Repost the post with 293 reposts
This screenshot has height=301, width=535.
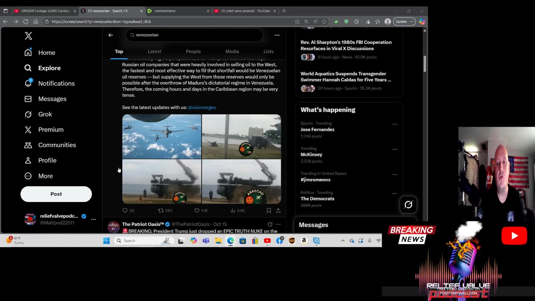pyautogui.click(x=160, y=210)
